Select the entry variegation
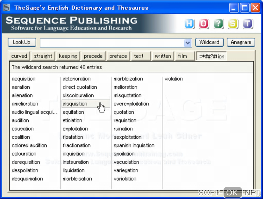Viewport: 263px width, 199px height. [x=126, y=170]
